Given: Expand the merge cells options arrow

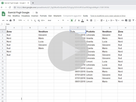Looking at the screenshot, I should 98,20.
